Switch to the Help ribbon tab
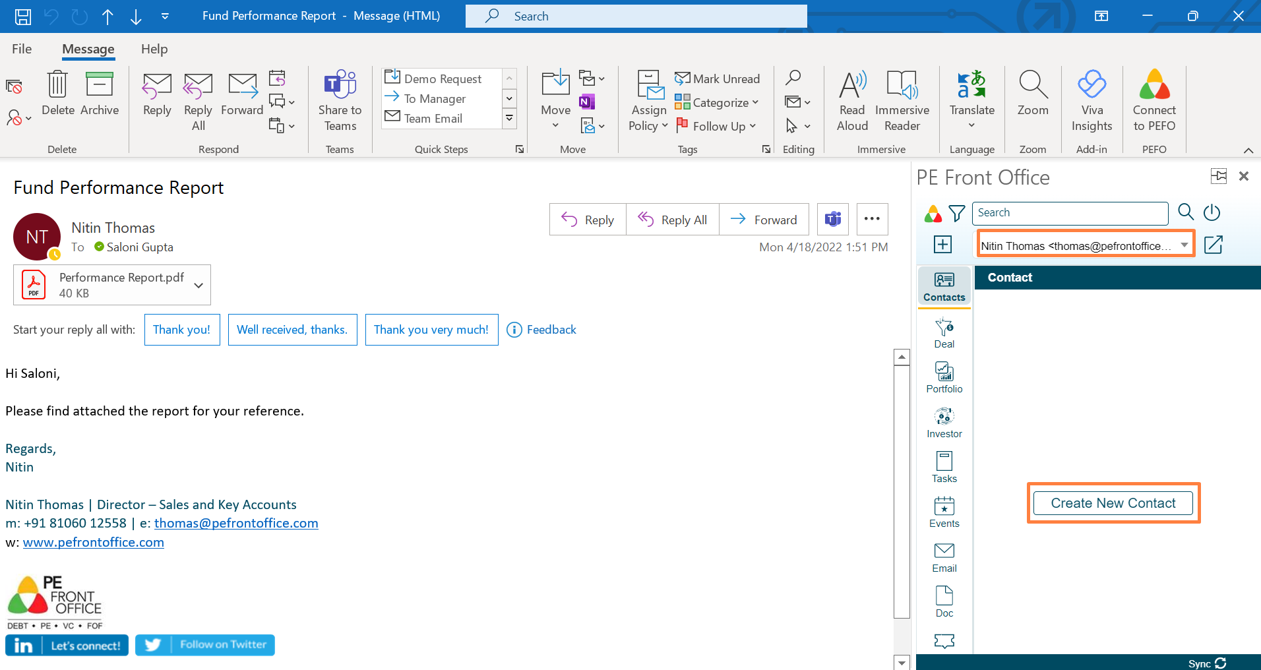Screen dimensions: 1261x670 (154, 49)
